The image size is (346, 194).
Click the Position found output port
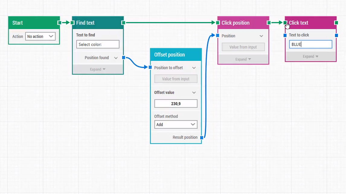point(123,58)
